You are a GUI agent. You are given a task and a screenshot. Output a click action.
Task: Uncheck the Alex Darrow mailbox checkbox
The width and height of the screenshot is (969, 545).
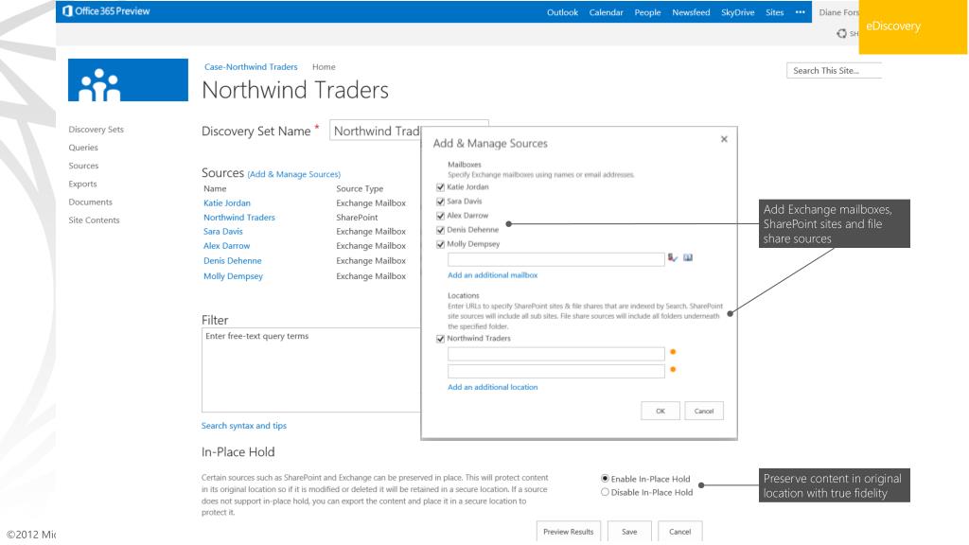point(440,216)
